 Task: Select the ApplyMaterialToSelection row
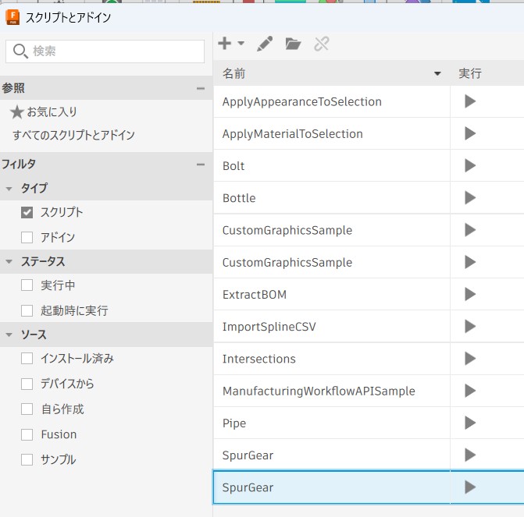332,133
